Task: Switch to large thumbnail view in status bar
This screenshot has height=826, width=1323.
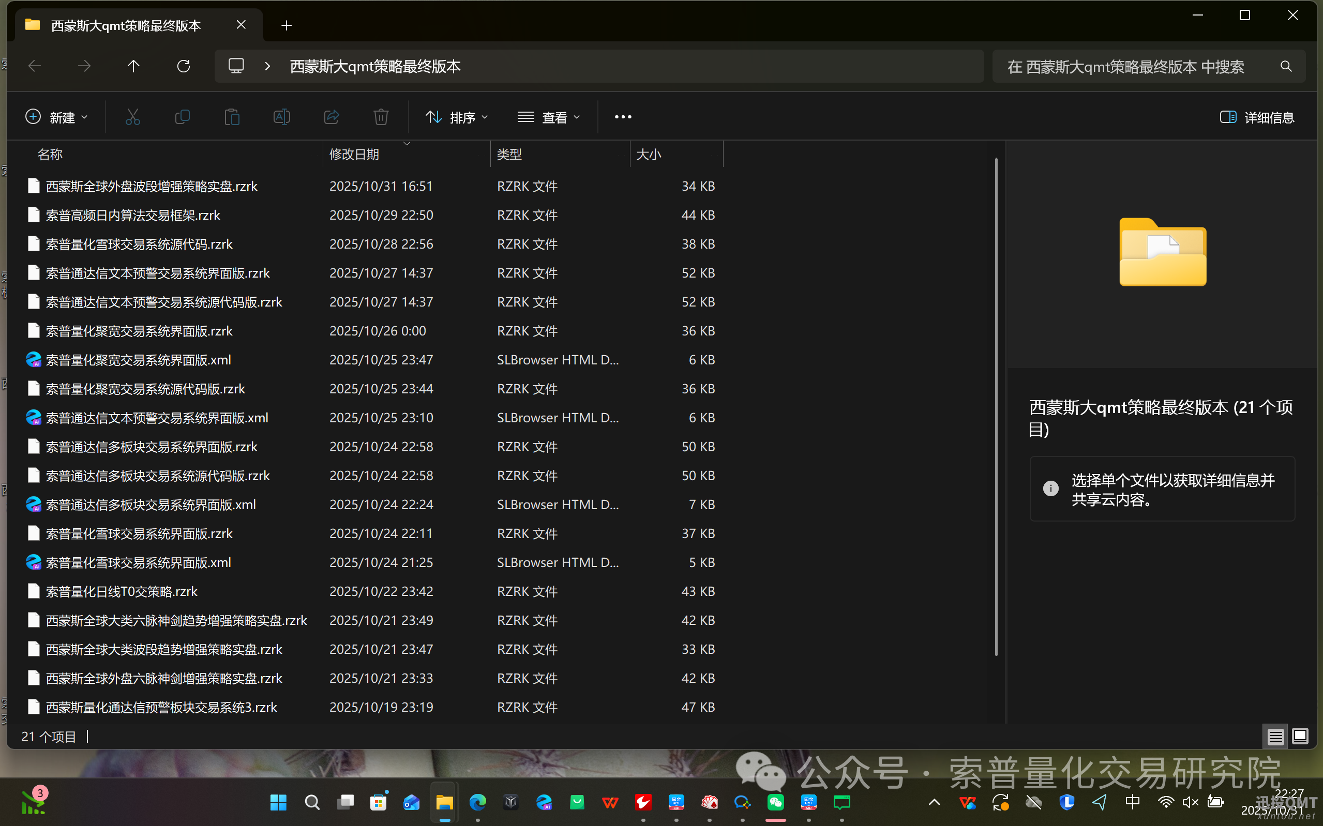Action: coord(1301,737)
